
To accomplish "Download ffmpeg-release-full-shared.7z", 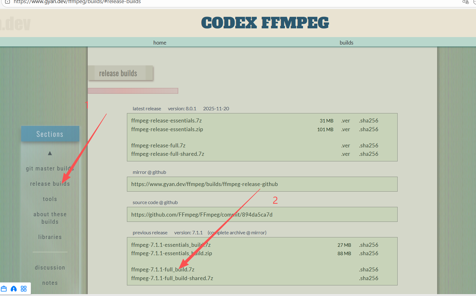I will coord(168,154).
